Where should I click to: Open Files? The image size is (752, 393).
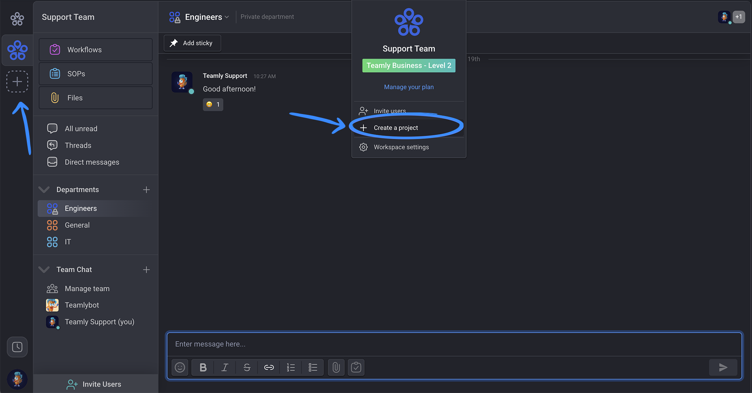click(x=96, y=98)
